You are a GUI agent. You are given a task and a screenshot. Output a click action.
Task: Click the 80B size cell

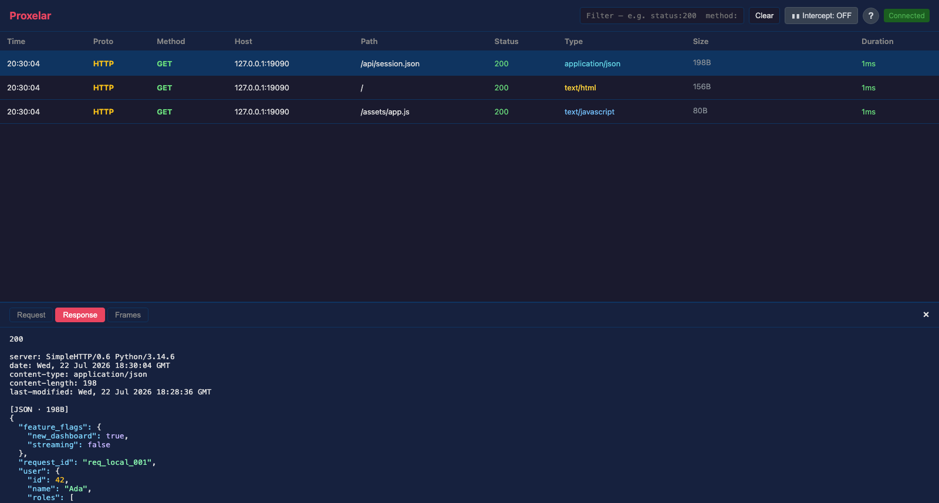[x=700, y=111]
